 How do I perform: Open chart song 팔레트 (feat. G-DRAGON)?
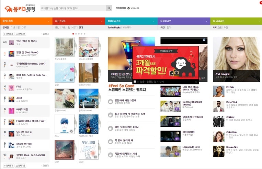[31, 155]
